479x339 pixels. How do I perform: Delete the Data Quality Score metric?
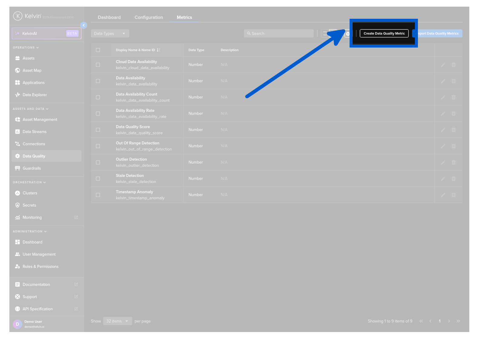tap(453, 130)
